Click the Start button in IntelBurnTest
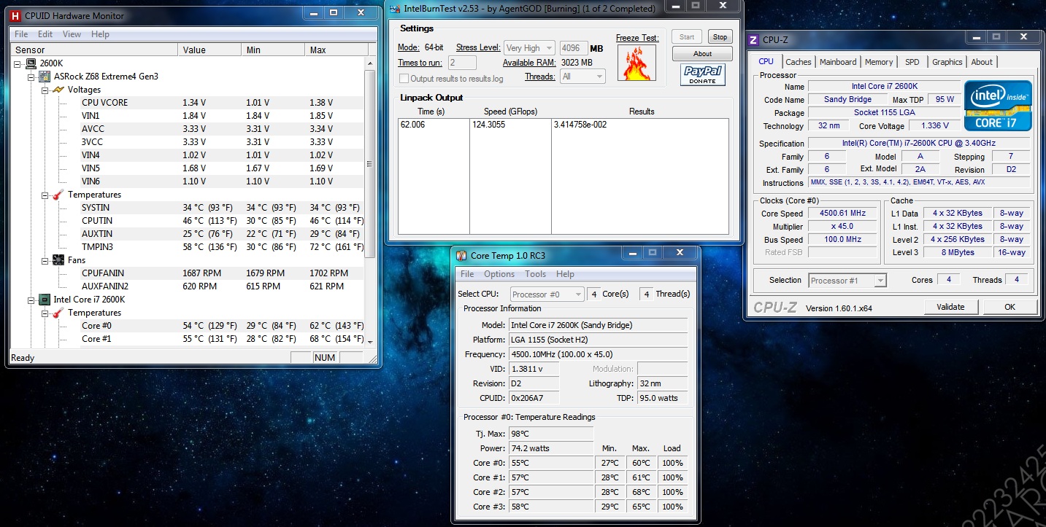 point(687,37)
